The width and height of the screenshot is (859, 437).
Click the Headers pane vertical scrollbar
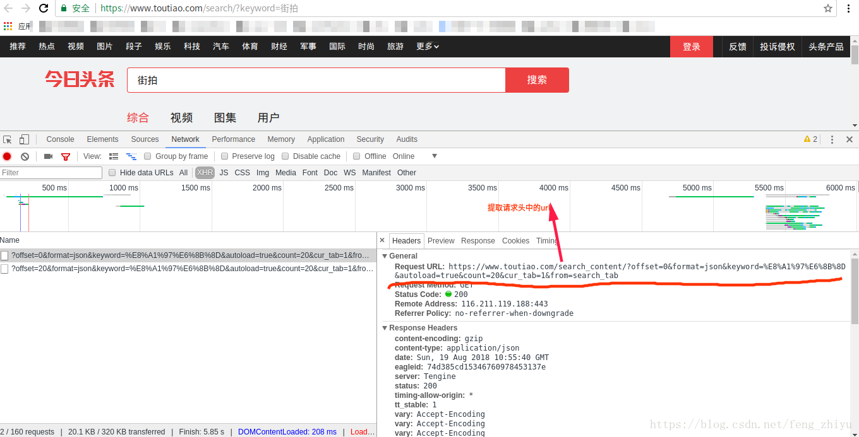point(855,290)
